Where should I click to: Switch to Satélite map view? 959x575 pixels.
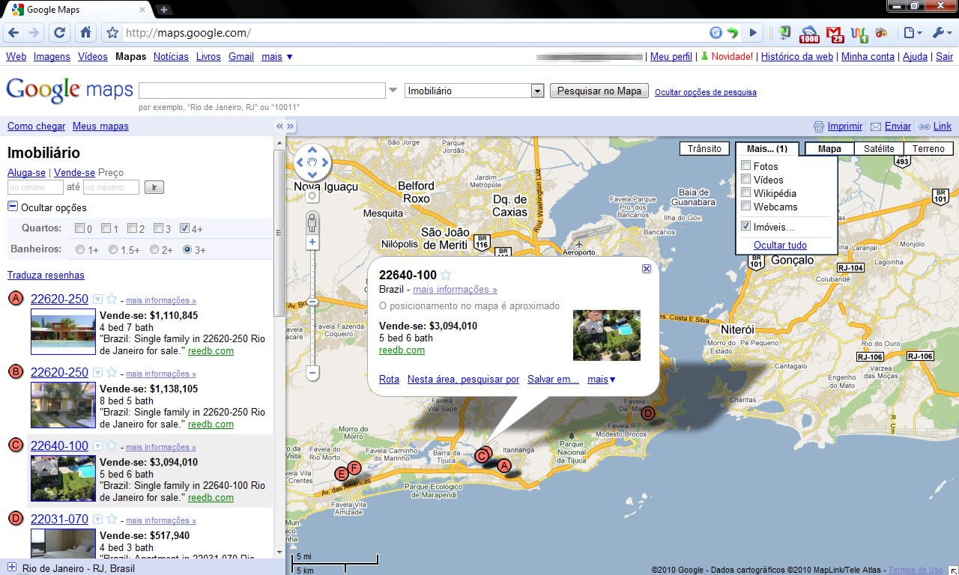pos(878,149)
